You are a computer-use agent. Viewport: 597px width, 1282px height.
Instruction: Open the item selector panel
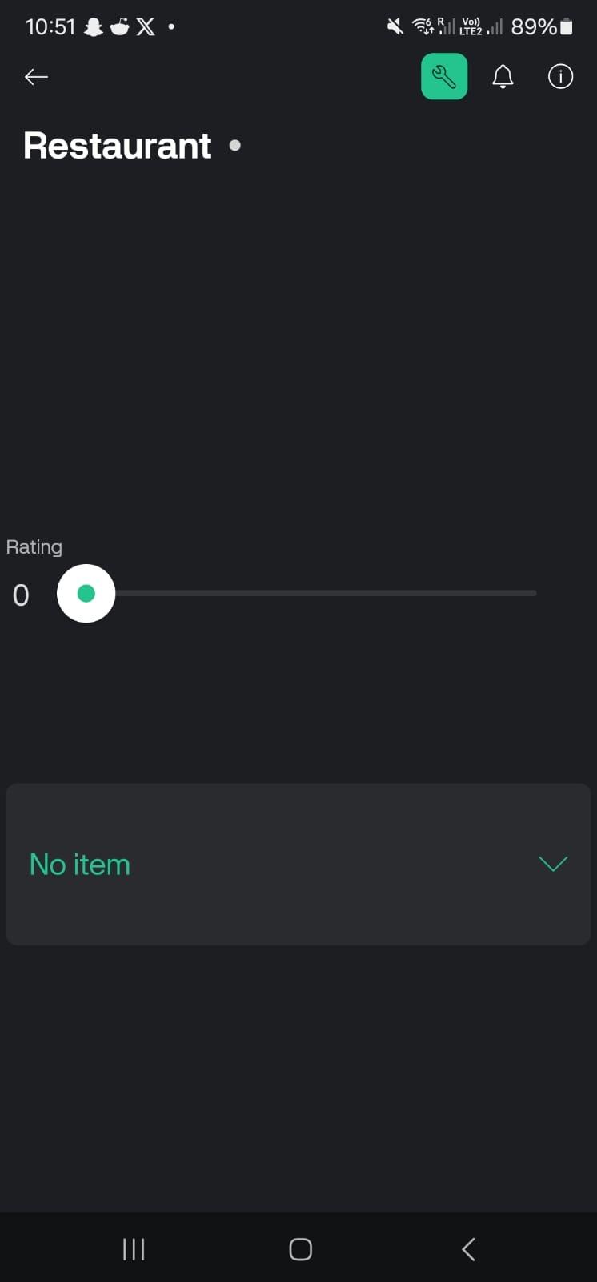pyautogui.click(x=298, y=864)
